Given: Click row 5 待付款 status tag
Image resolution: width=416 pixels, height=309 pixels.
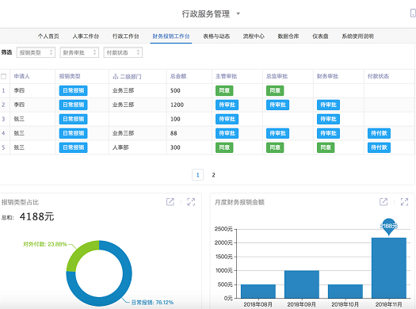Looking at the screenshot, I should click(x=379, y=147).
